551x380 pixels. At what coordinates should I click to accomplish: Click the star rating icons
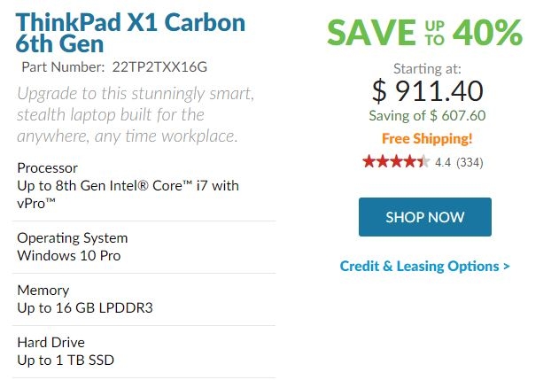396,162
